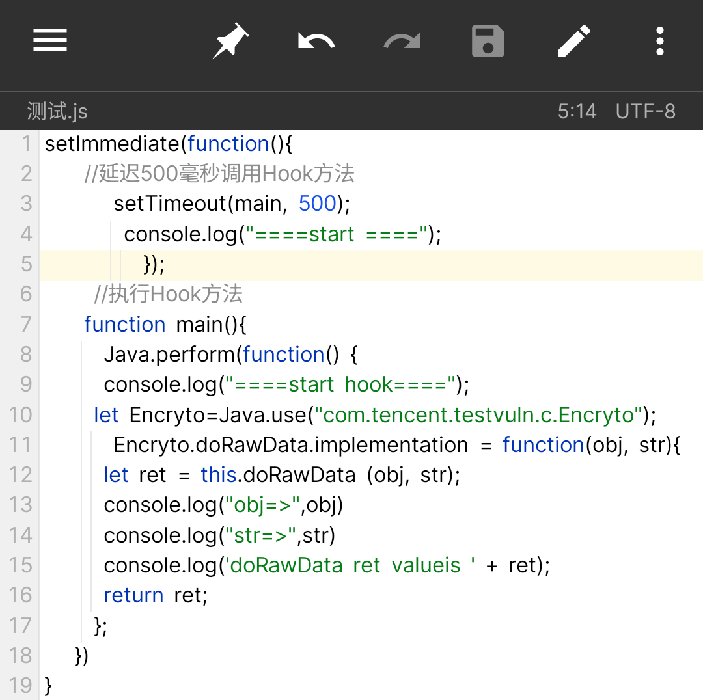Click the com.tencent.testvuln.c.Encryto string
Viewport: 703px width, 700px height.
[x=478, y=415]
